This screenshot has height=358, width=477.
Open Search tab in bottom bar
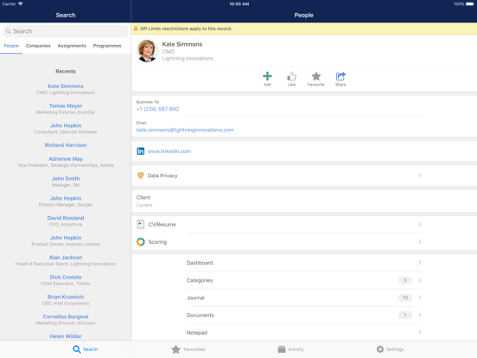pos(86,349)
